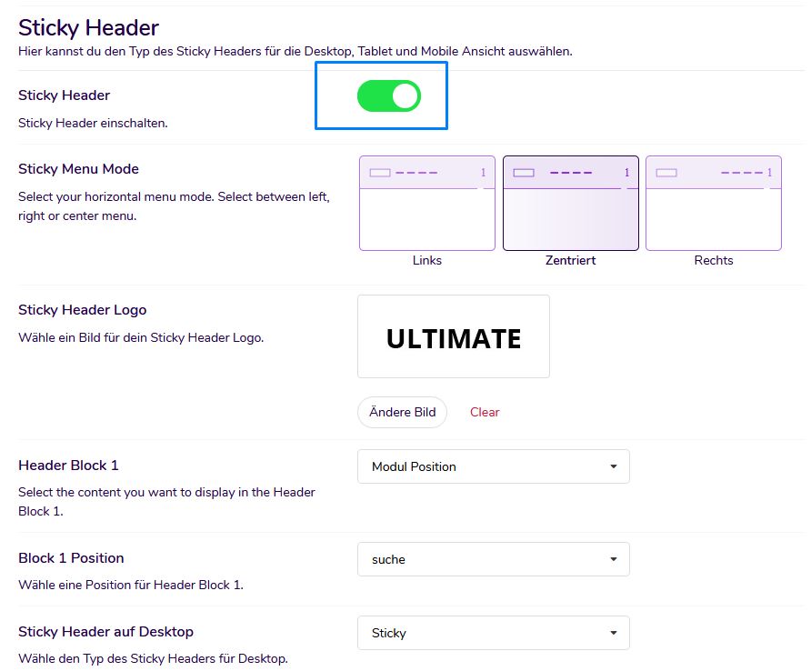Image resolution: width=811 pixels, height=671 pixels.
Task: Click the arrow icon in Modul Position field
Action: pyautogui.click(x=613, y=466)
